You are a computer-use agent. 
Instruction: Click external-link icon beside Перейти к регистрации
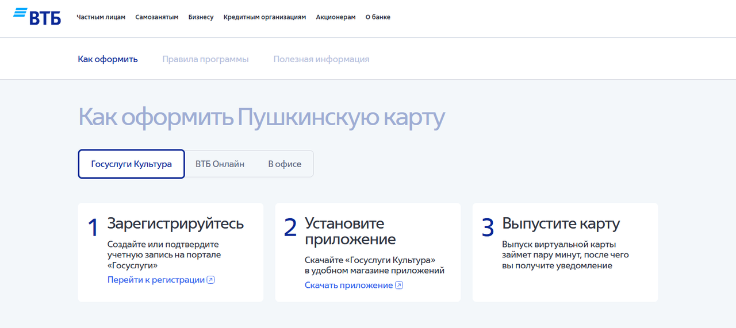(211, 280)
